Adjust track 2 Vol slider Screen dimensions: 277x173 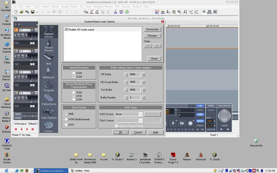(32, 64)
